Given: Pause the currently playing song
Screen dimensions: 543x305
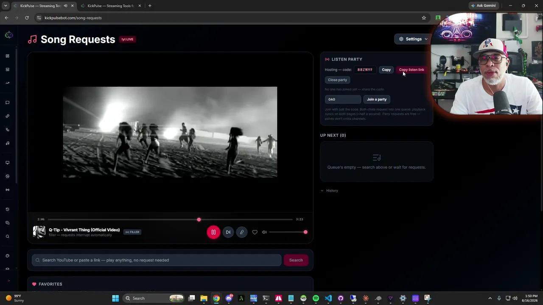Looking at the screenshot, I should click(213, 232).
